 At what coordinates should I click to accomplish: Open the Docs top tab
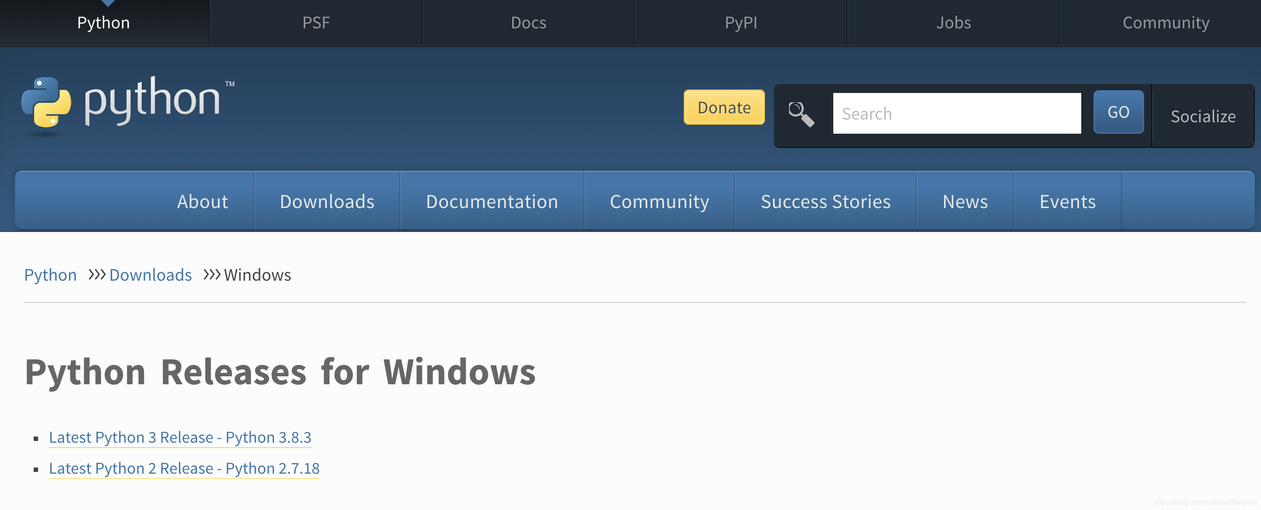pos(529,23)
